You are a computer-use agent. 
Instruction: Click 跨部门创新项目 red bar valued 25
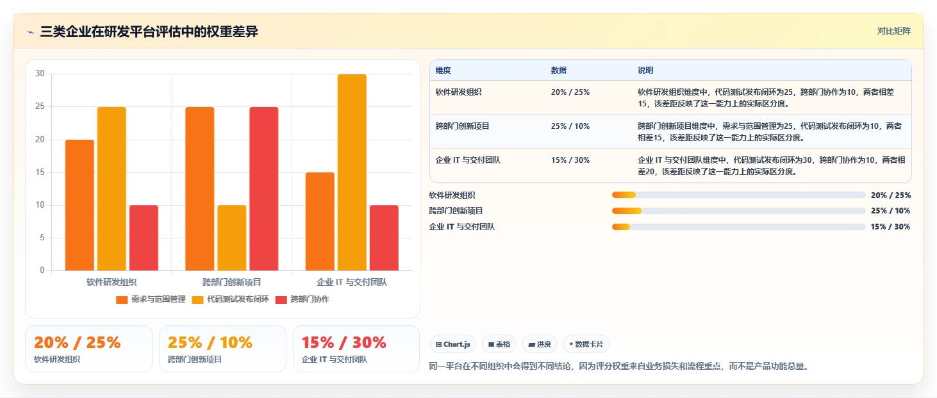click(x=264, y=188)
